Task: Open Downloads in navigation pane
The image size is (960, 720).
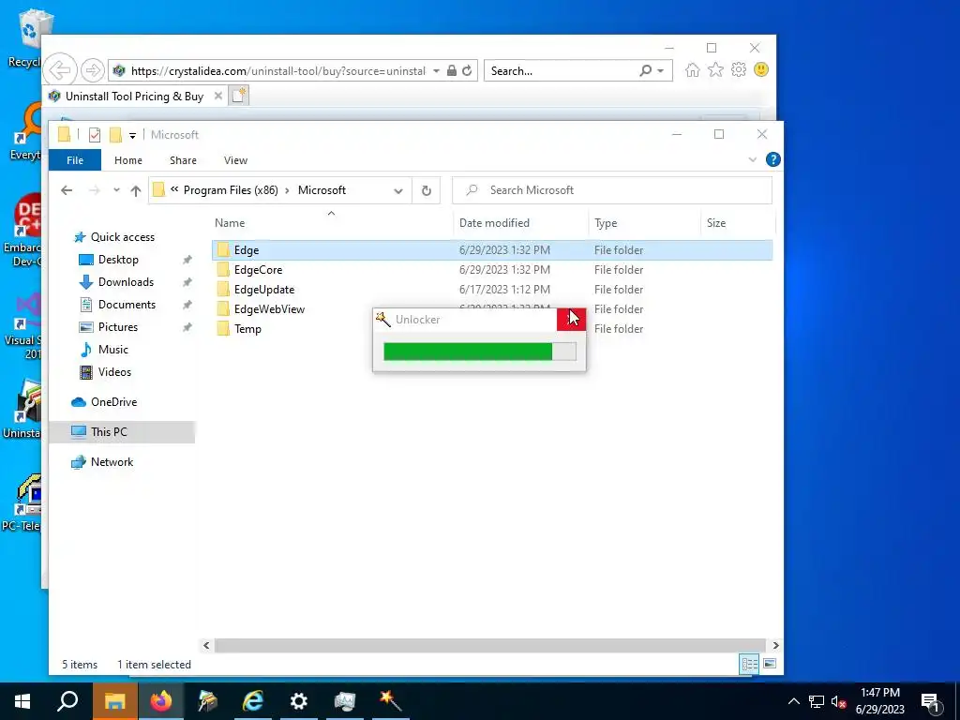Action: (126, 282)
